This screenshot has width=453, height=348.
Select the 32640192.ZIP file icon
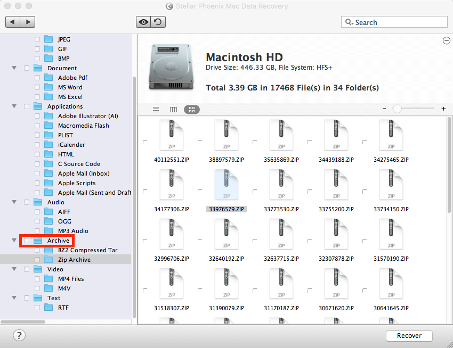[226, 234]
